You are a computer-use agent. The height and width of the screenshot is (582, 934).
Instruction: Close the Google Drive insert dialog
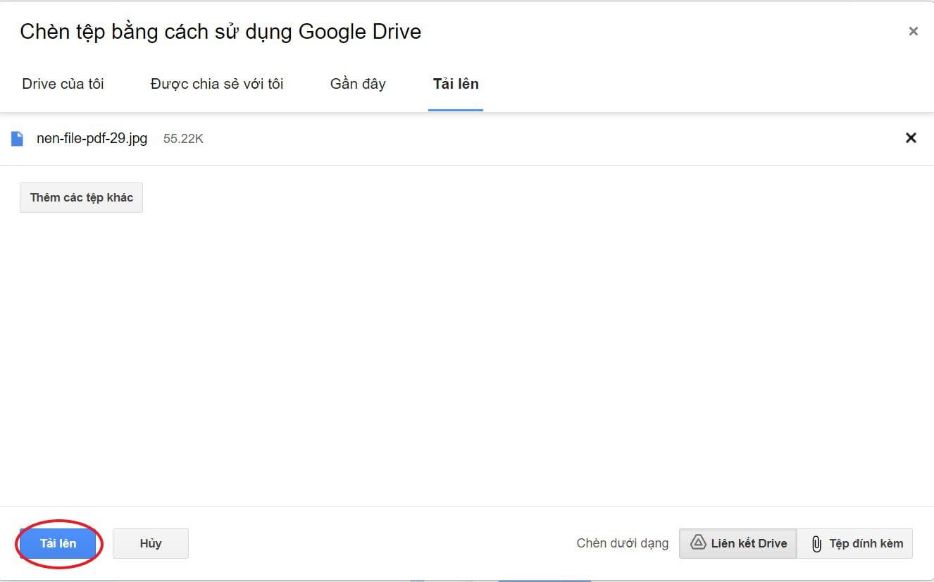point(914,31)
